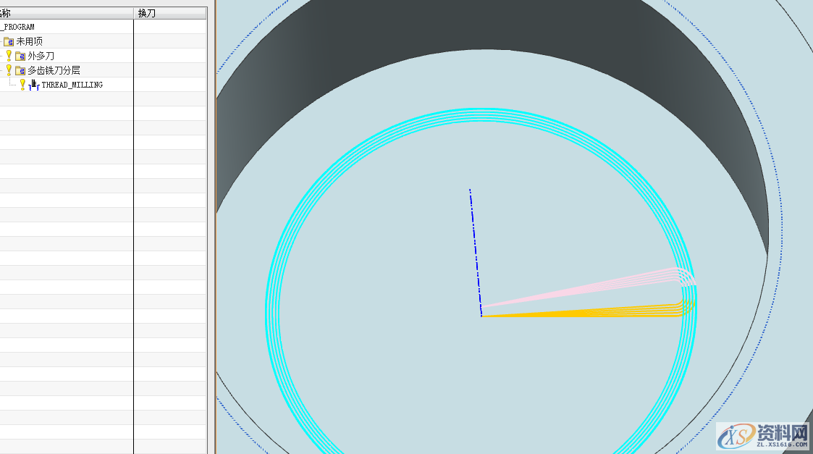
Task: Click the folder icon of 外多刀
Action: click(x=20, y=56)
